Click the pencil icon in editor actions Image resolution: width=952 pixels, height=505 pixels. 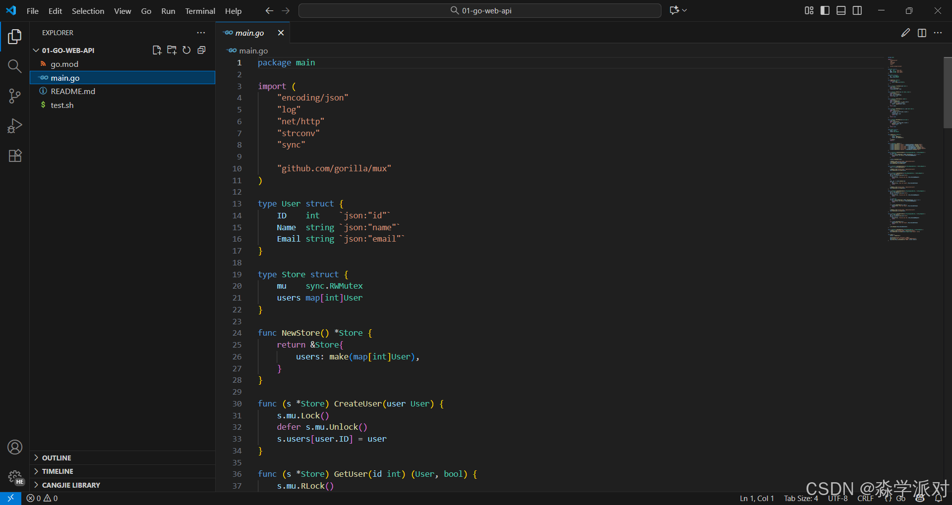(x=905, y=33)
